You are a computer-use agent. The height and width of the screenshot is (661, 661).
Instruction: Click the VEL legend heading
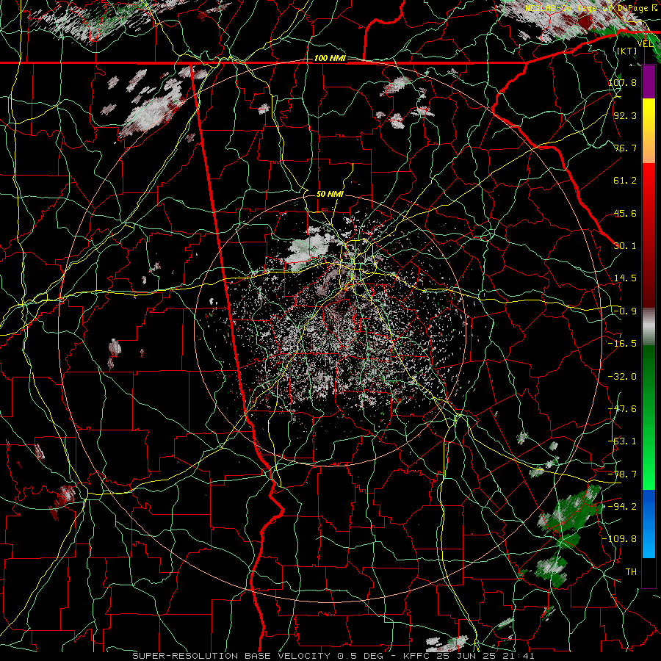646,44
